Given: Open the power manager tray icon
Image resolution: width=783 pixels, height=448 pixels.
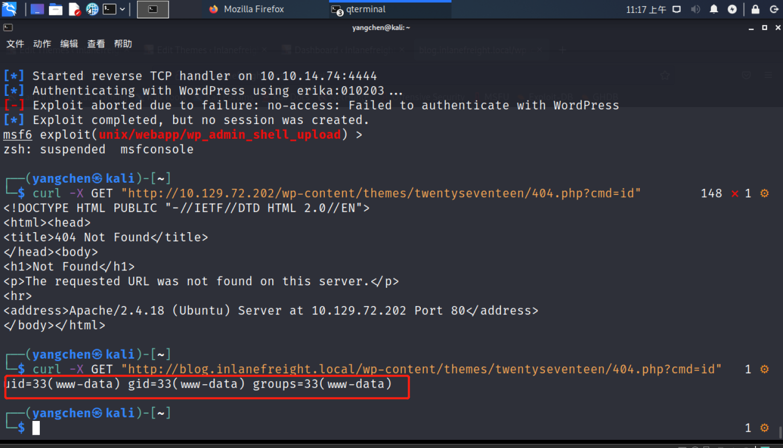Looking at the screenshot, I should tap(732, 9).
